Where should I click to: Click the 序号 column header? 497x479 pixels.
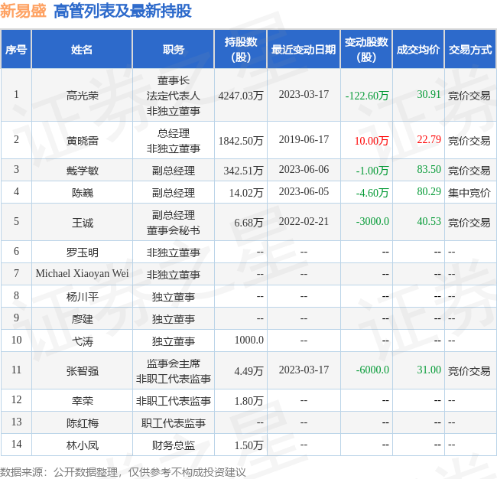click(x=16, y=50)
